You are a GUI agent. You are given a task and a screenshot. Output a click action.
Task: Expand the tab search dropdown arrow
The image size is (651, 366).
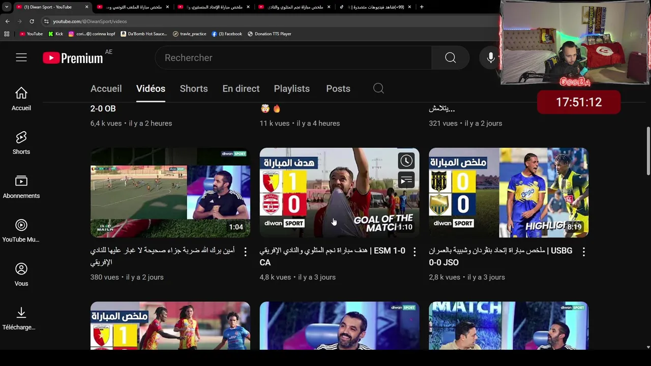pyautogui.click(x=7, y=7)
